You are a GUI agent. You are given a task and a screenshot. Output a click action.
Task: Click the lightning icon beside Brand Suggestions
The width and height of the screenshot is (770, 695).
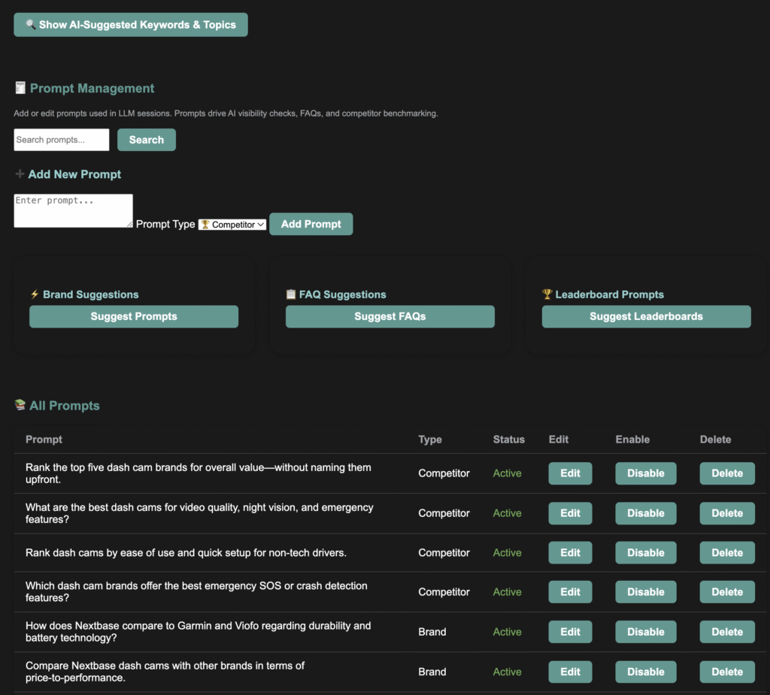click(x=35, y=295)
